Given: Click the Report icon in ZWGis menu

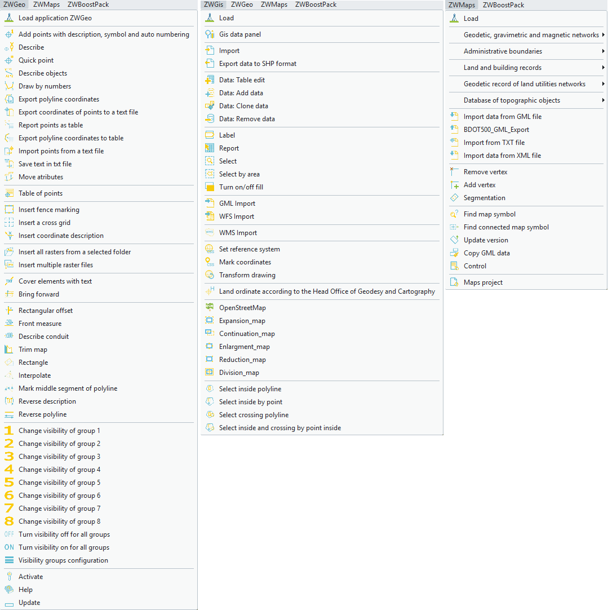Looking at the screenshot, I should click(x=210, y=148).
